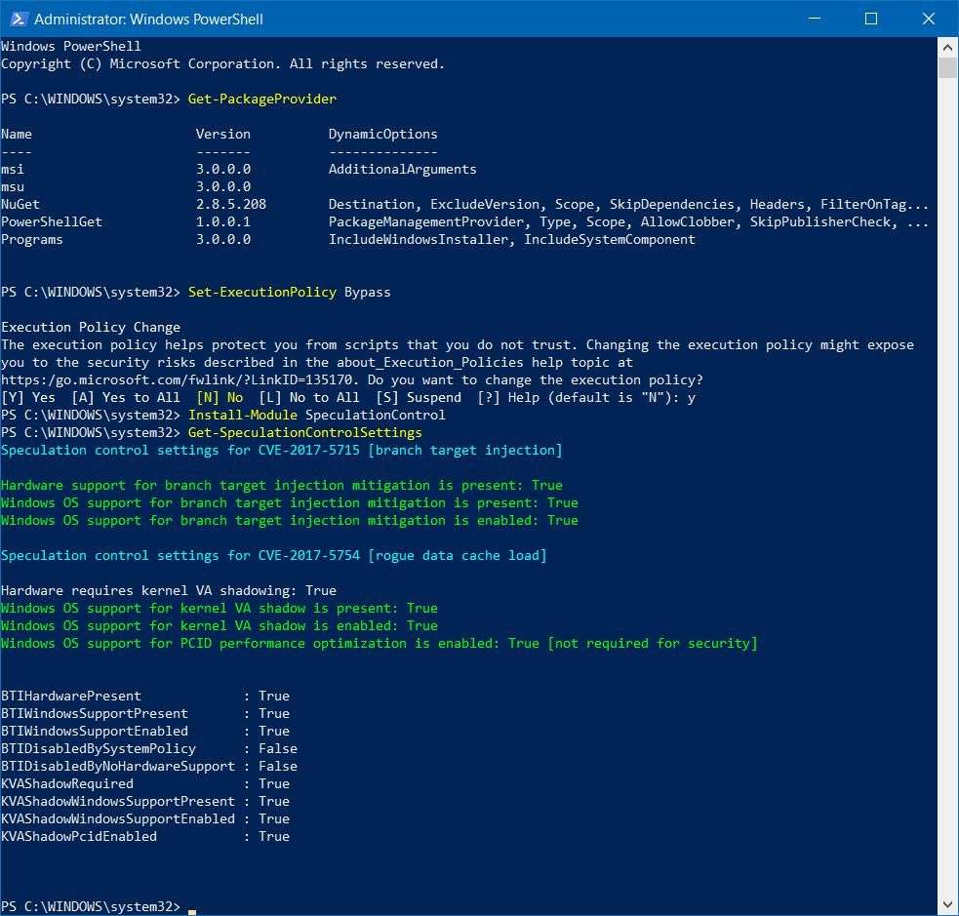Click the KVAShadowRequired property name

[x=67, y=784]
